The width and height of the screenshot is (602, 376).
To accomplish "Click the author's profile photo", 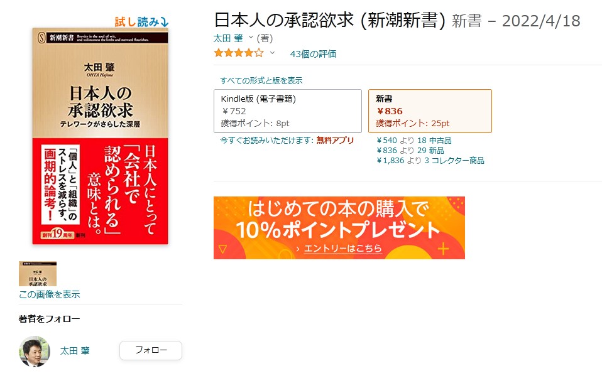I will pyautogui.click(x=35, y=351).
